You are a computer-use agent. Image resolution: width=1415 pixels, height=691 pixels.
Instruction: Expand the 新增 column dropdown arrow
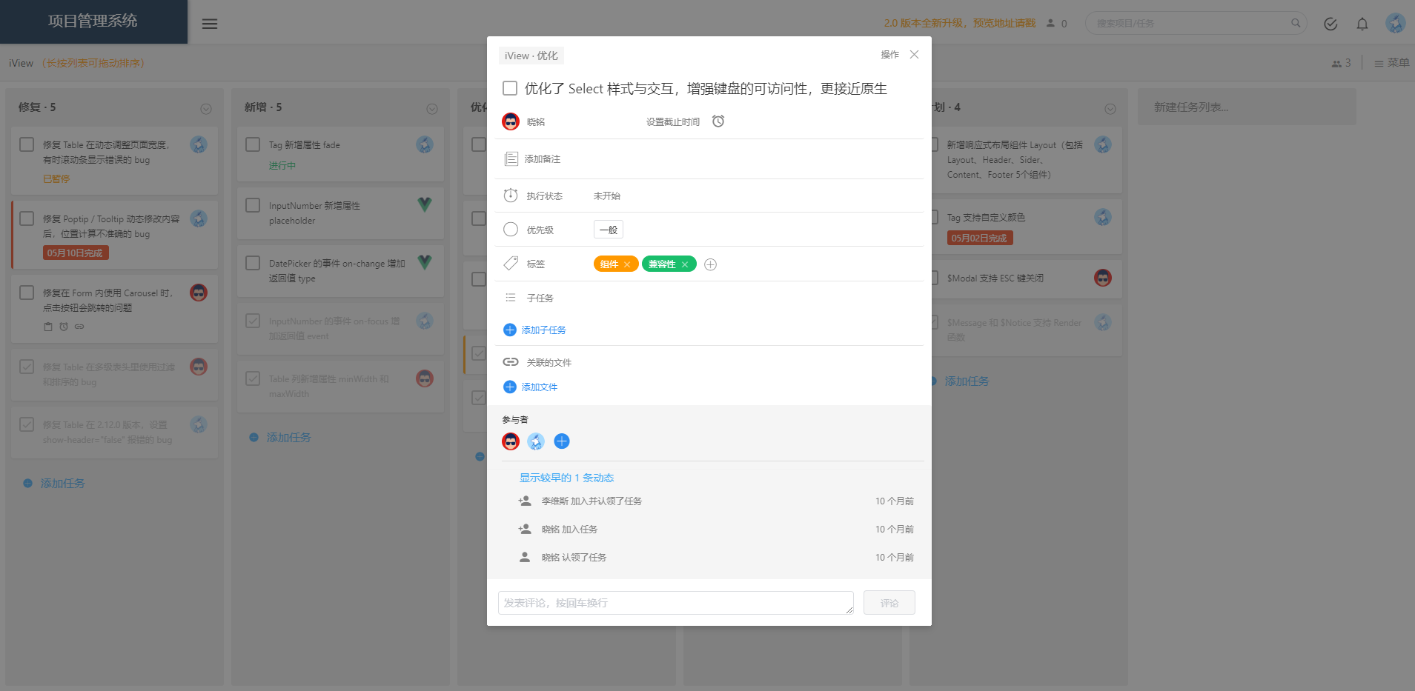(x=432, y=109)
